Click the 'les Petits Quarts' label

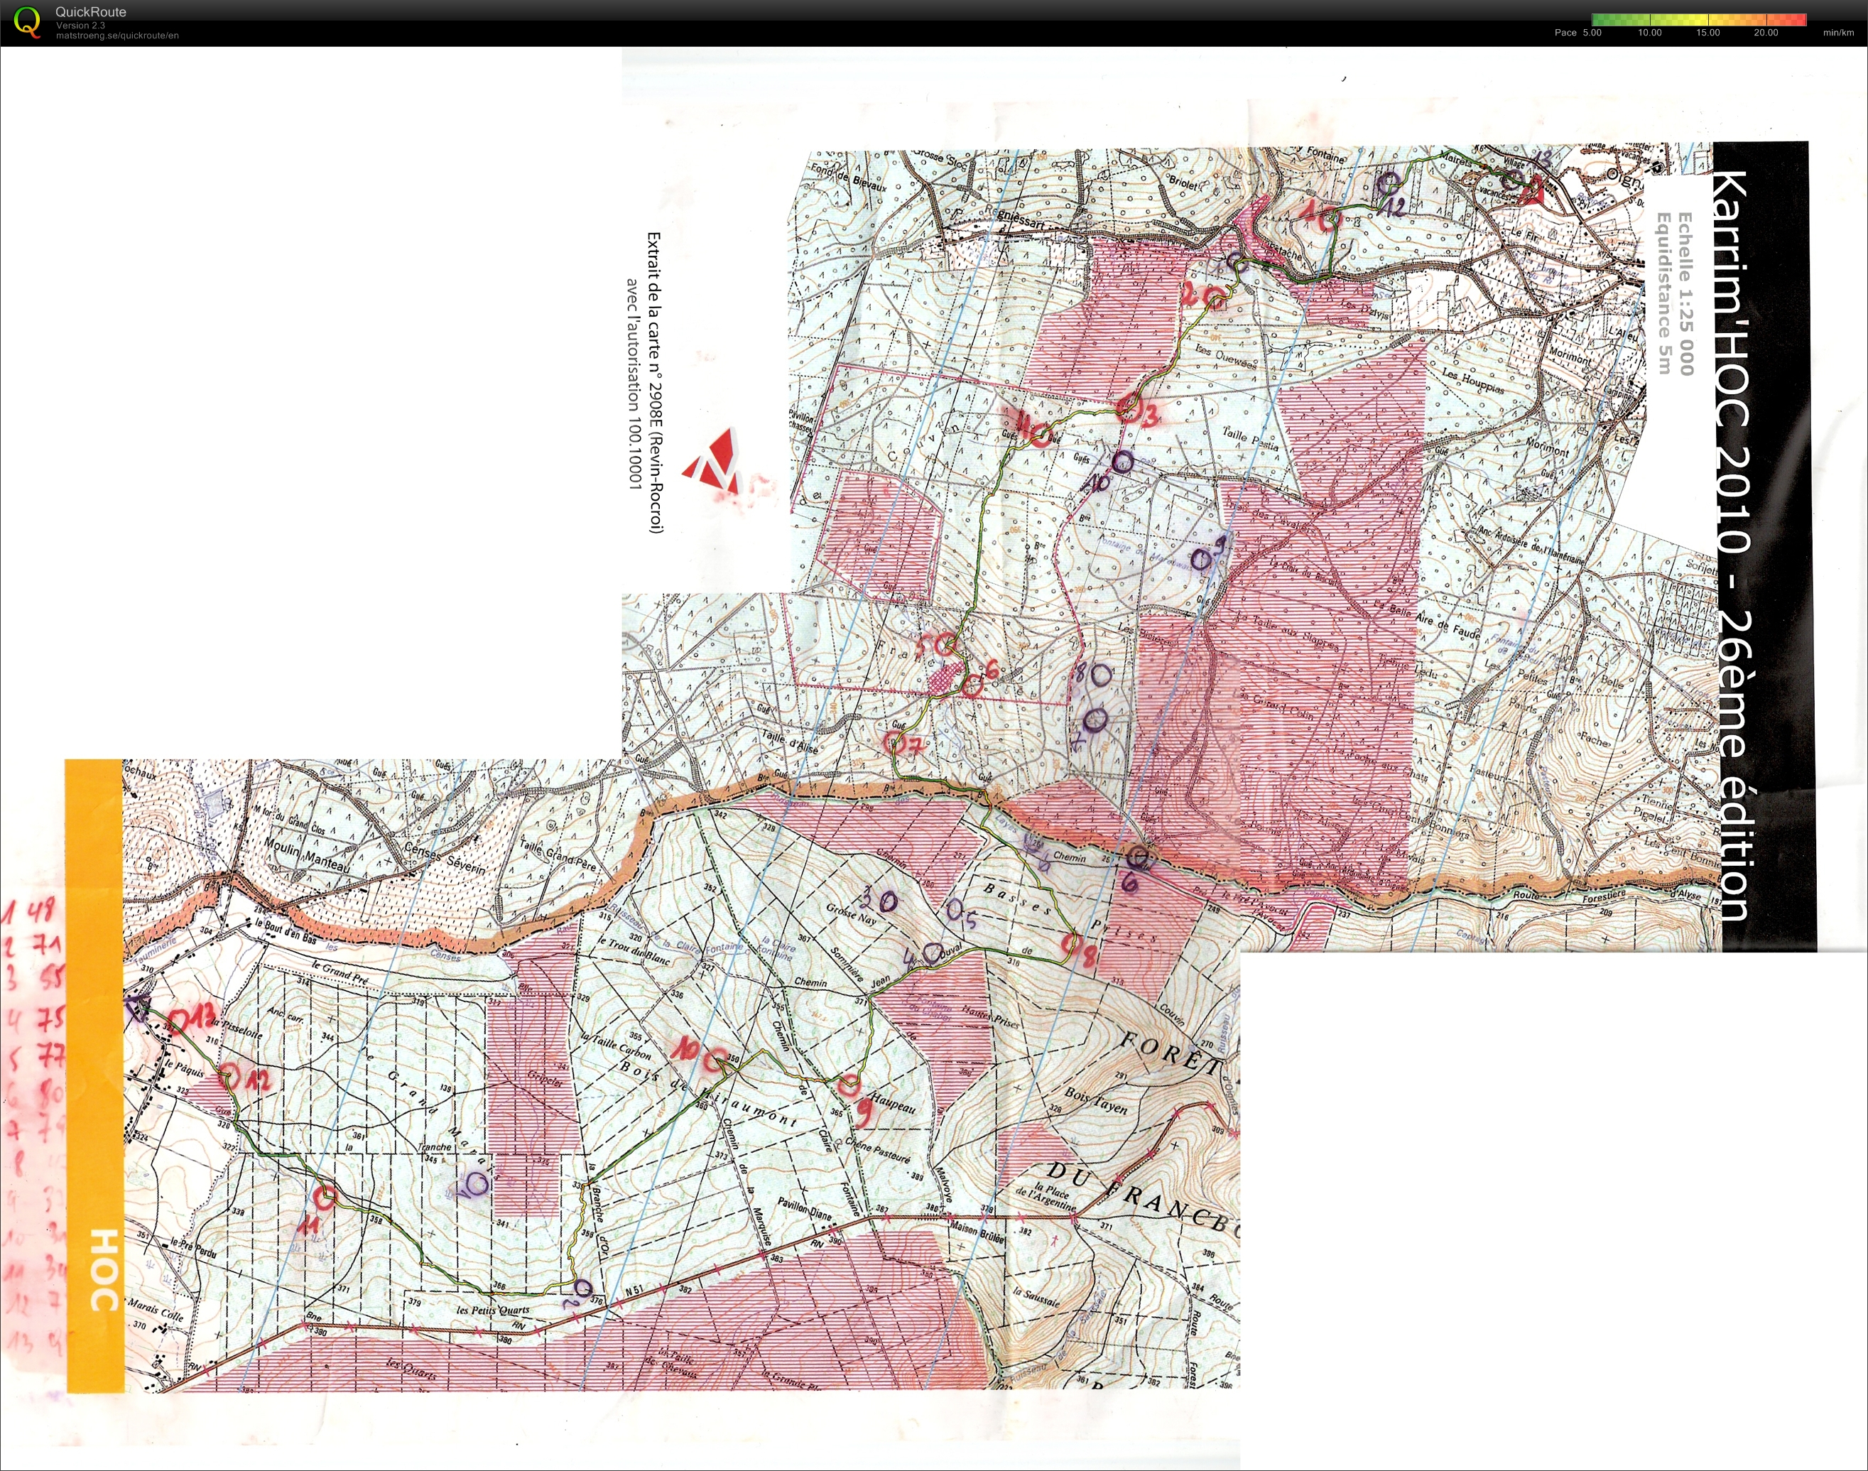tap(493, 1310)
